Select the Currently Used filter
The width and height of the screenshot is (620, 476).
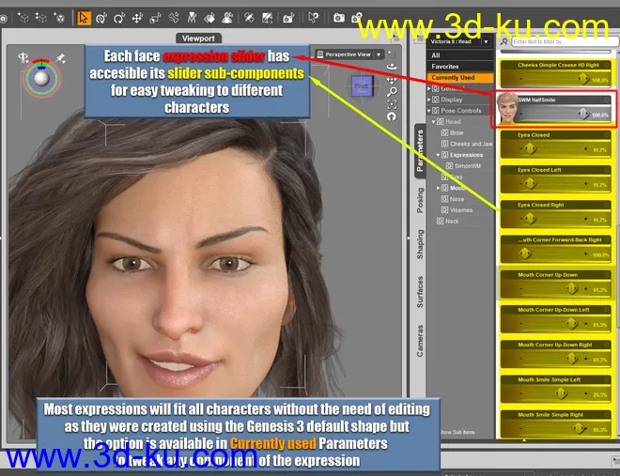click(x=453, y=78)
